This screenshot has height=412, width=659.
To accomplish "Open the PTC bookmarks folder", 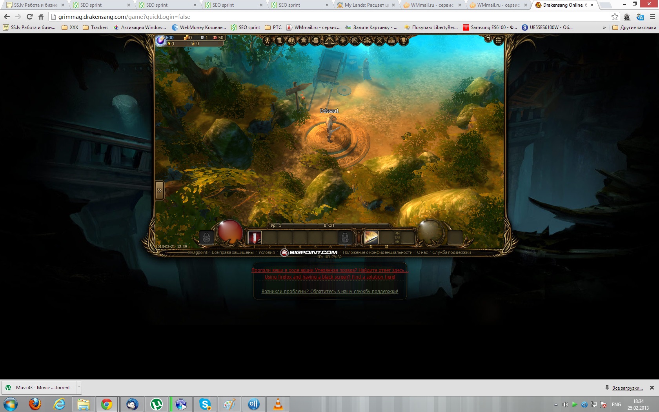I will tap(273, 27).
